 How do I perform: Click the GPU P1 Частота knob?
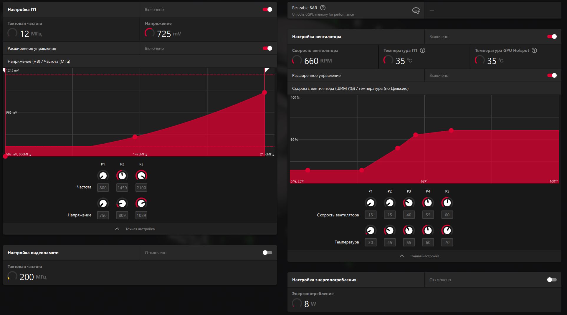[x=103, y=176]
